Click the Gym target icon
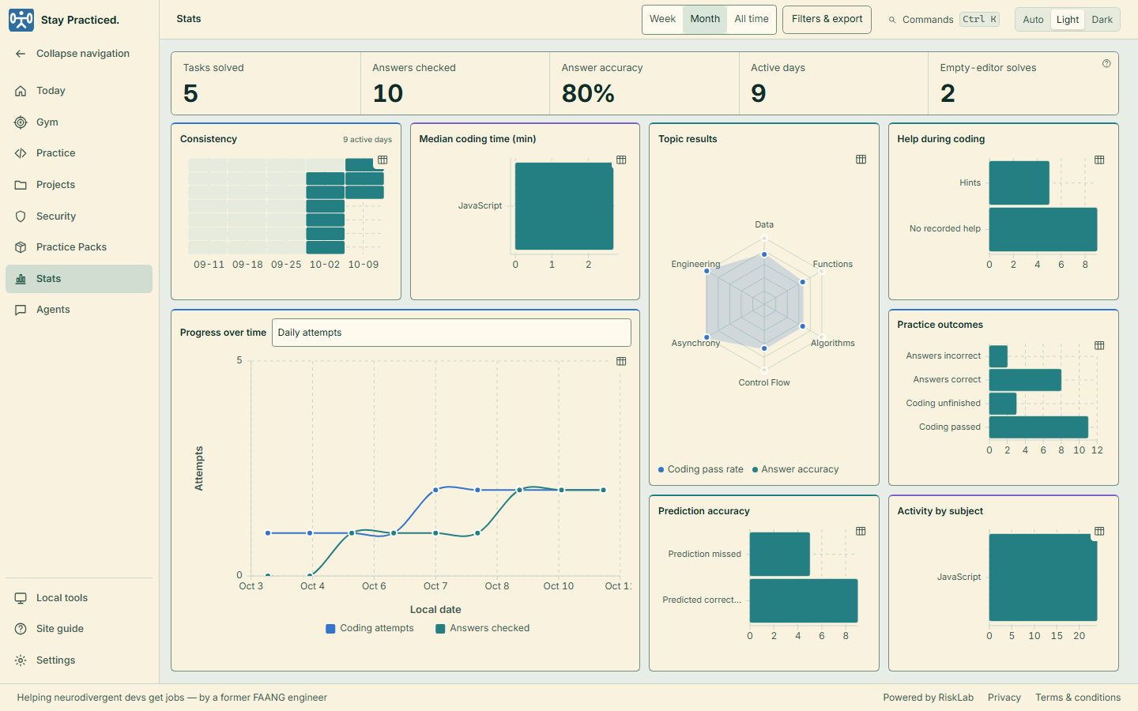The image size is (1138, 711). (x=21, y=122)
